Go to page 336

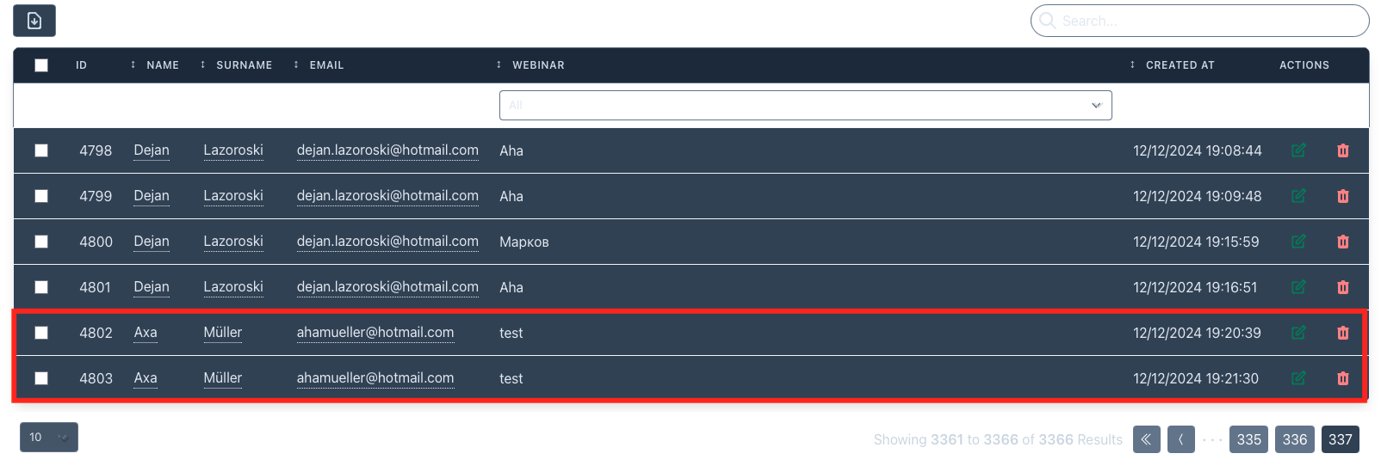(1294, 439)
